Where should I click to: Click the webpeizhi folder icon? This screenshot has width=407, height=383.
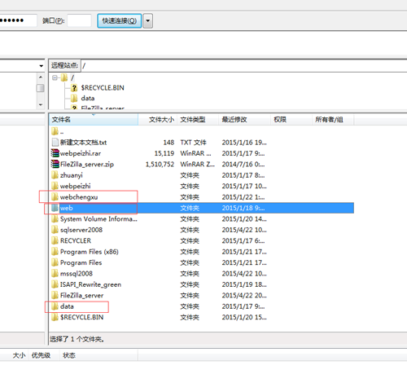(55, 186)
